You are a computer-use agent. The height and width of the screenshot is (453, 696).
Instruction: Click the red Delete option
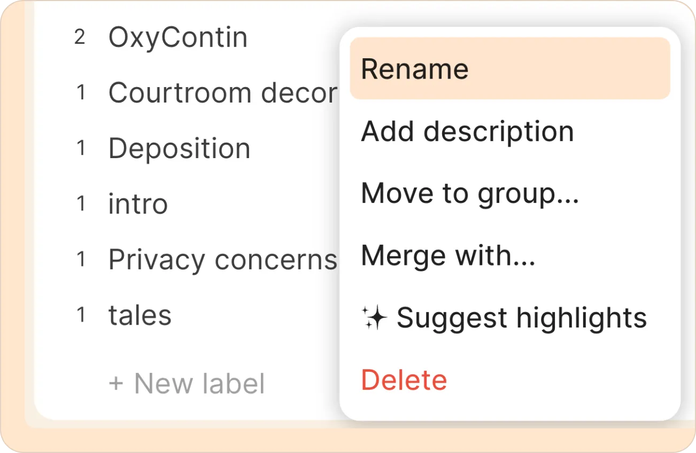click(404, 380)
